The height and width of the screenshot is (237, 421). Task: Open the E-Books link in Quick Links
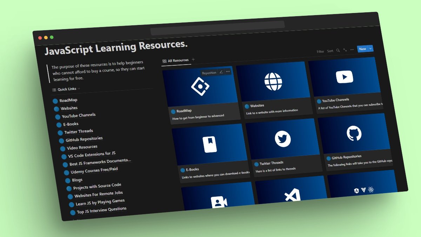pos(71,124)
